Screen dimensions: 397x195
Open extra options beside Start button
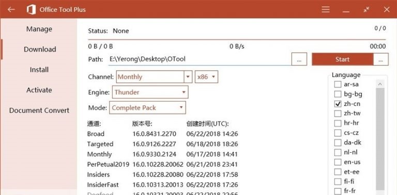pos(380,59)
